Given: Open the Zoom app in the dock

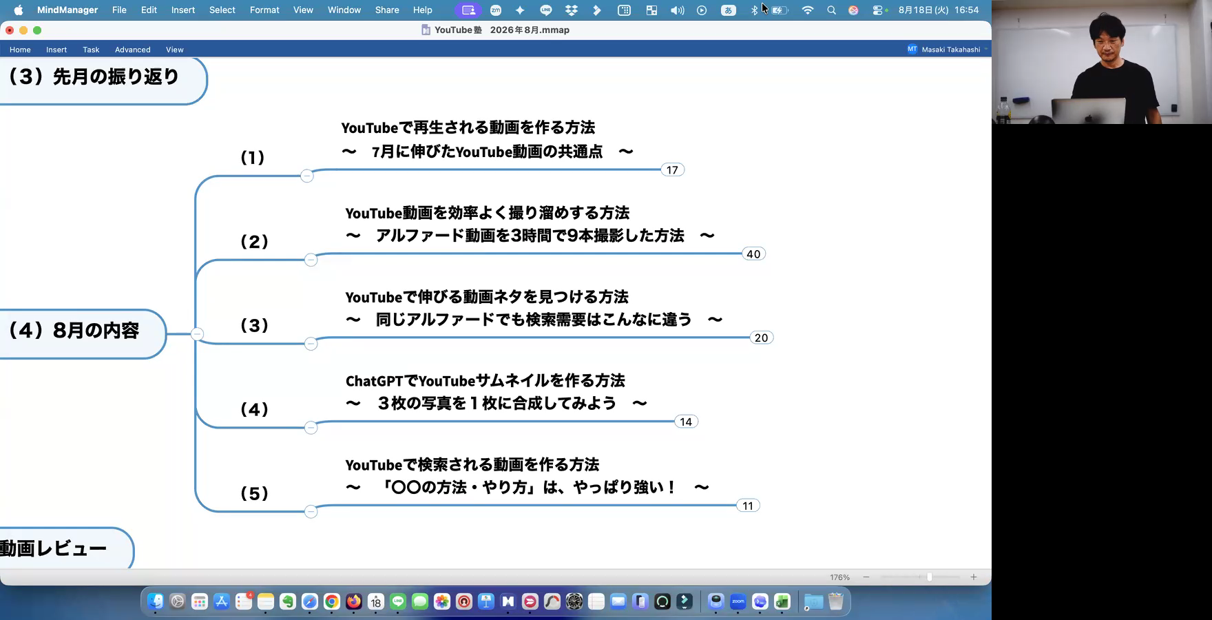Looking at the screenshot, I should (x=738, y=601).
